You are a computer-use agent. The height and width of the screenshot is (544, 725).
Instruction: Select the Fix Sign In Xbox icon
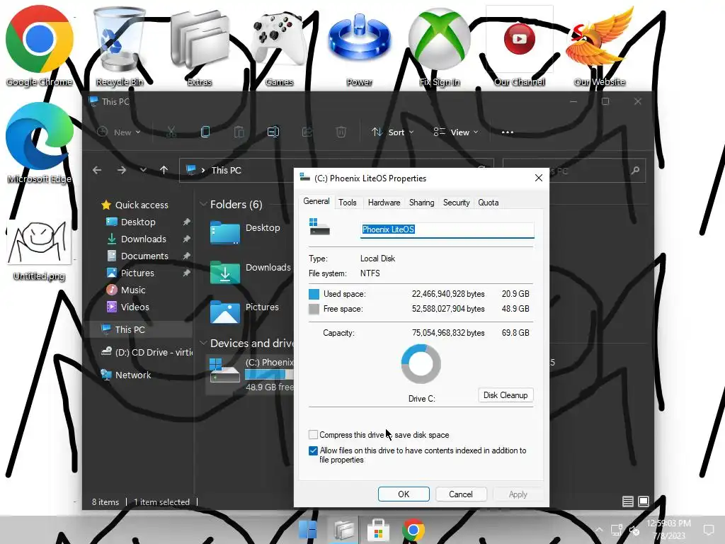pos(439,46)
